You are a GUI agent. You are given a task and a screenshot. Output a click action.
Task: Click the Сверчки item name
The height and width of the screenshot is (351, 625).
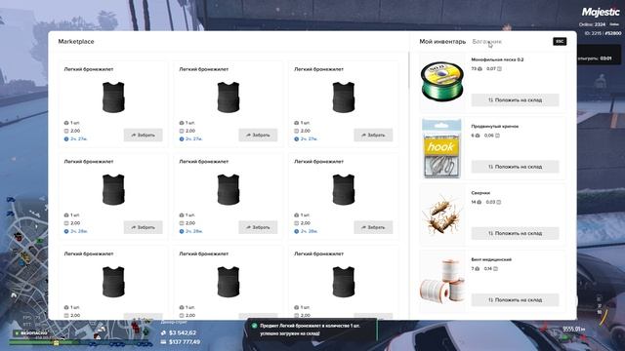click(480, 193)
